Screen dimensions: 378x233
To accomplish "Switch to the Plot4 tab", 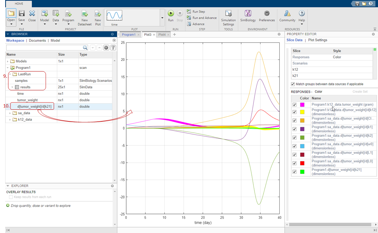I will tap(162, 35).
